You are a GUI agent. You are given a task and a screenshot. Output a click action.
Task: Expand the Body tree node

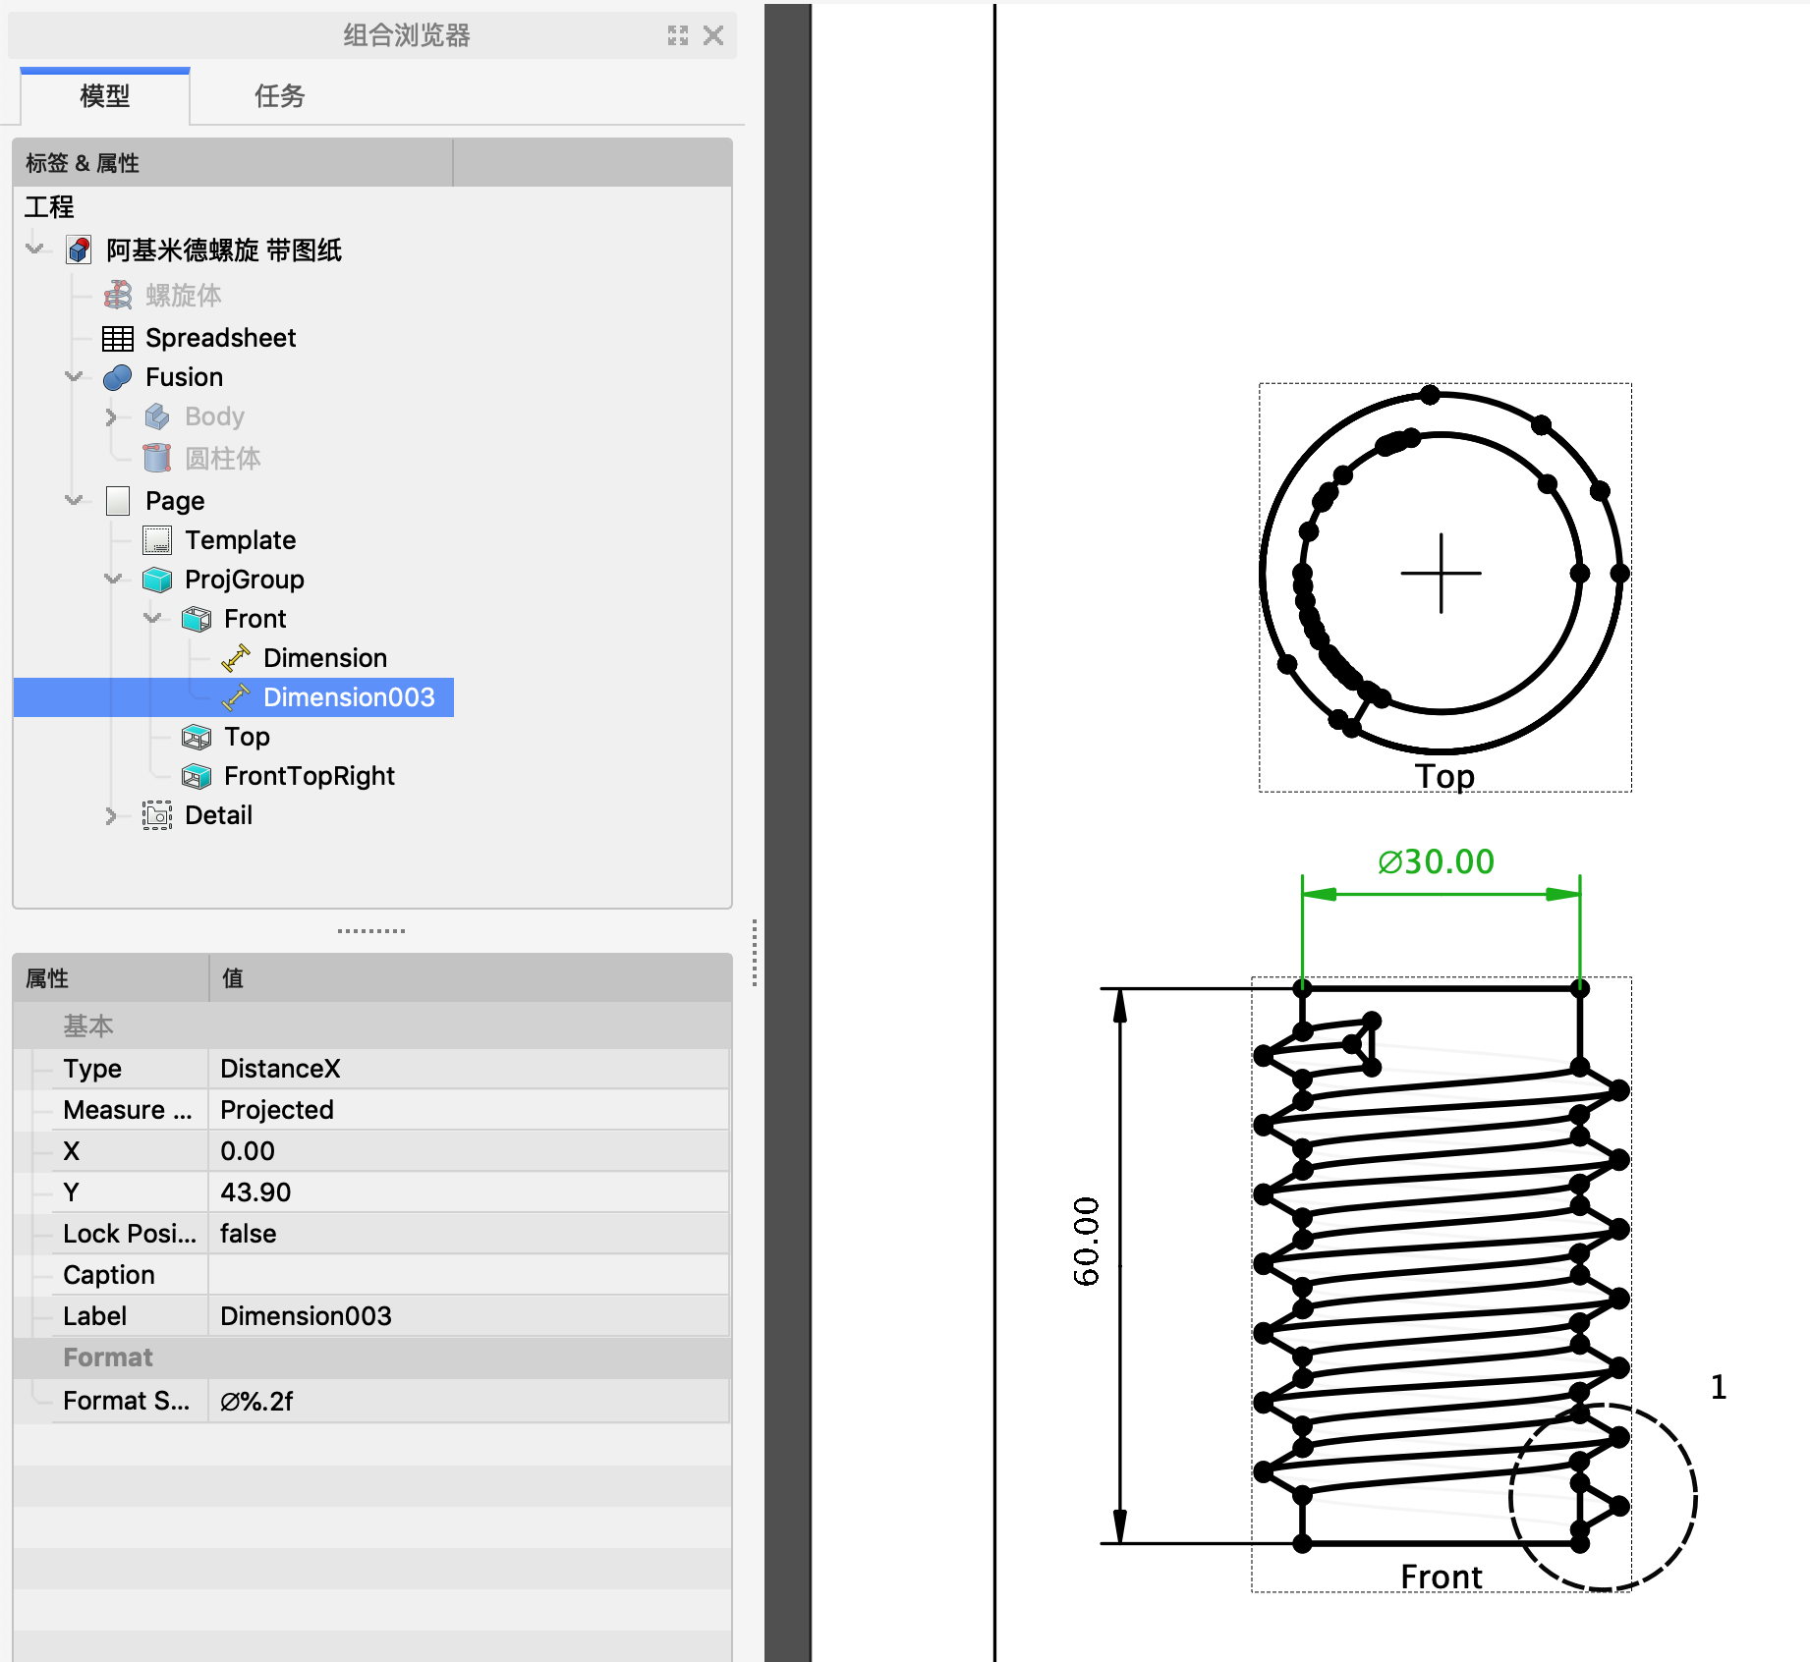(x=111, y=417)
